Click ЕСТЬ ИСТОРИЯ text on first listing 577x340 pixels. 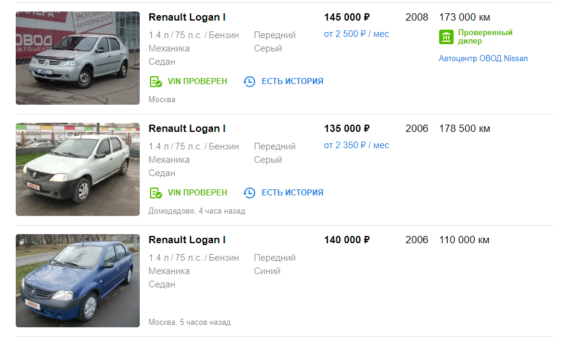pos(292,81)
